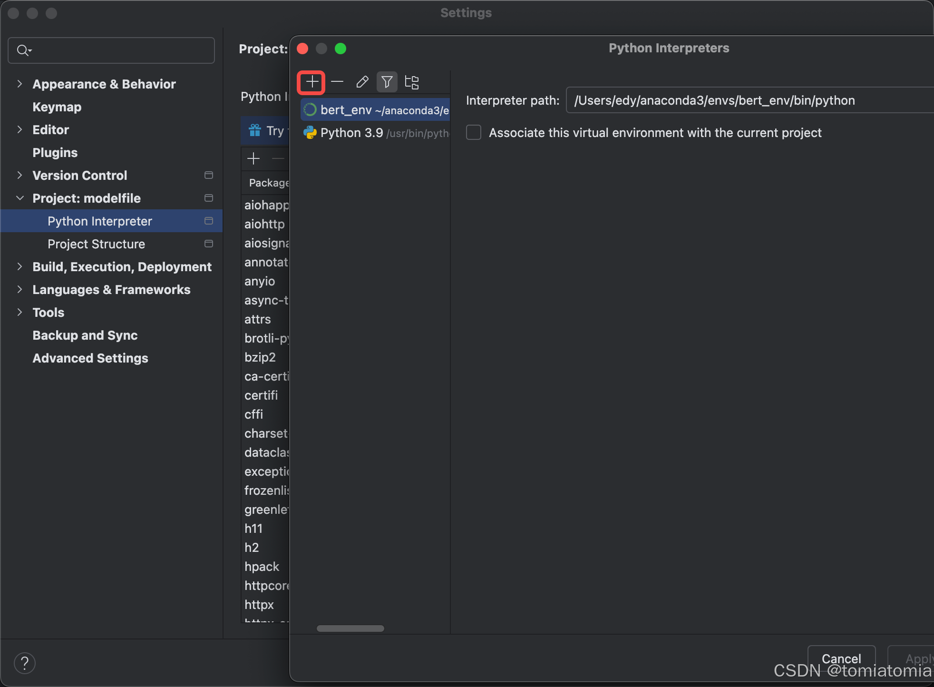Click the remove interpreter minus icon
Image resolution: width=934 pixels, height=687 pixels.
pos(337,82)
